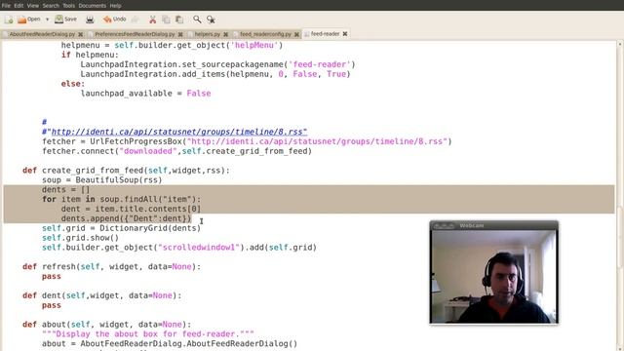Click the greyed Redo icon
This screenshot has width=624, height=351.
(x=136, y=19)
